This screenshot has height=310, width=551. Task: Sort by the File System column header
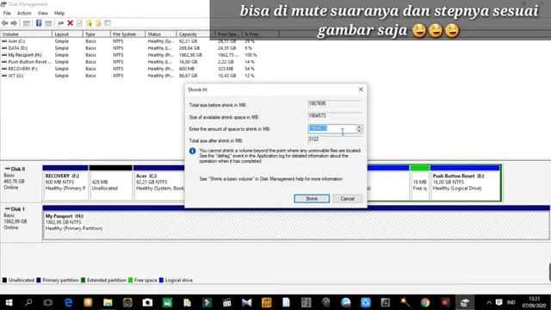(127, 34)
